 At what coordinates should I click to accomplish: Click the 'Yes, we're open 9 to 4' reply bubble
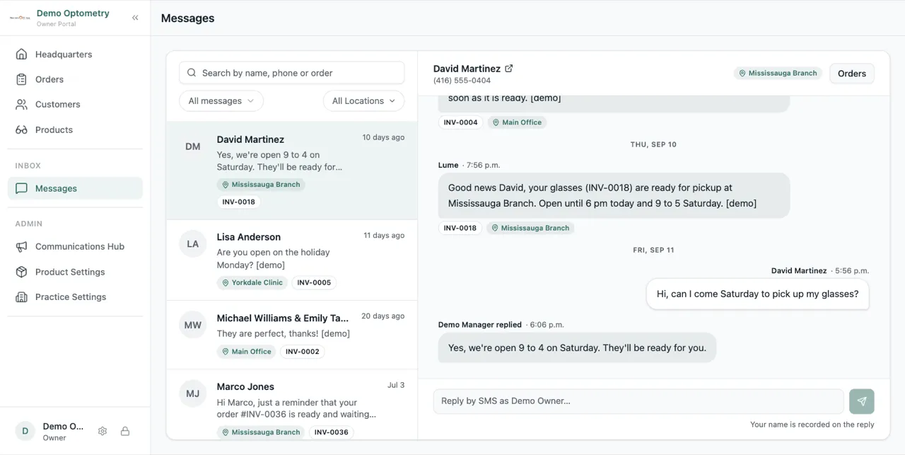(577, 347)
